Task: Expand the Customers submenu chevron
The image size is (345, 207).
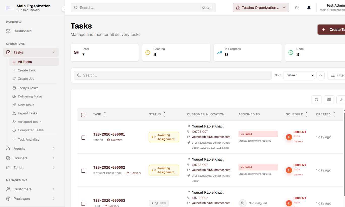Action: coord(54,189)
